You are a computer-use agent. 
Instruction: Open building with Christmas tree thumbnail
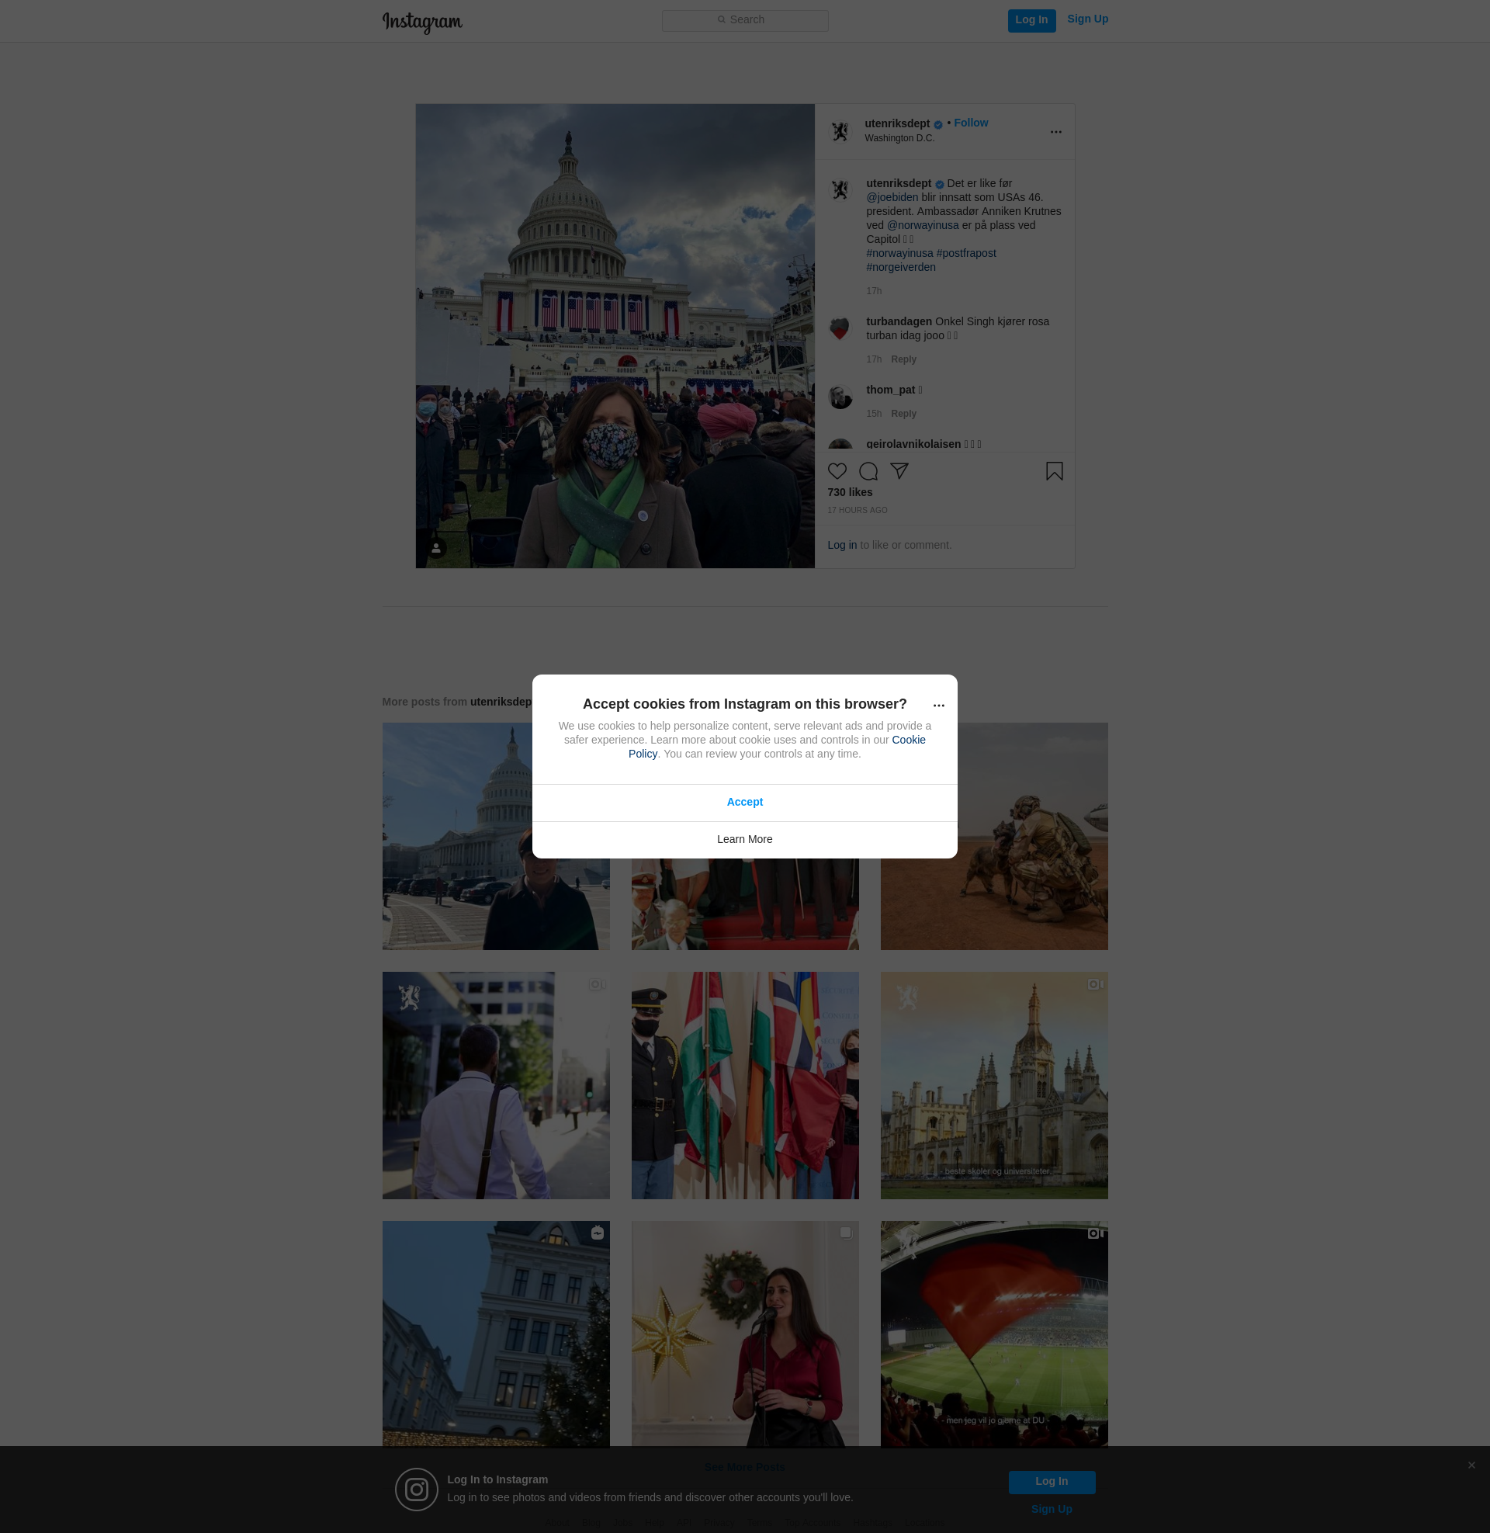(495, 1334)
